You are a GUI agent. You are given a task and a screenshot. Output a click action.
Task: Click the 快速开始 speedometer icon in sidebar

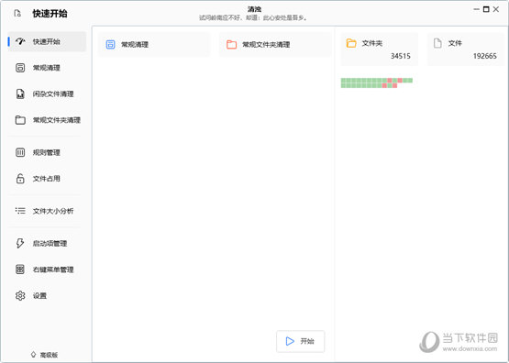coord(20,41)
